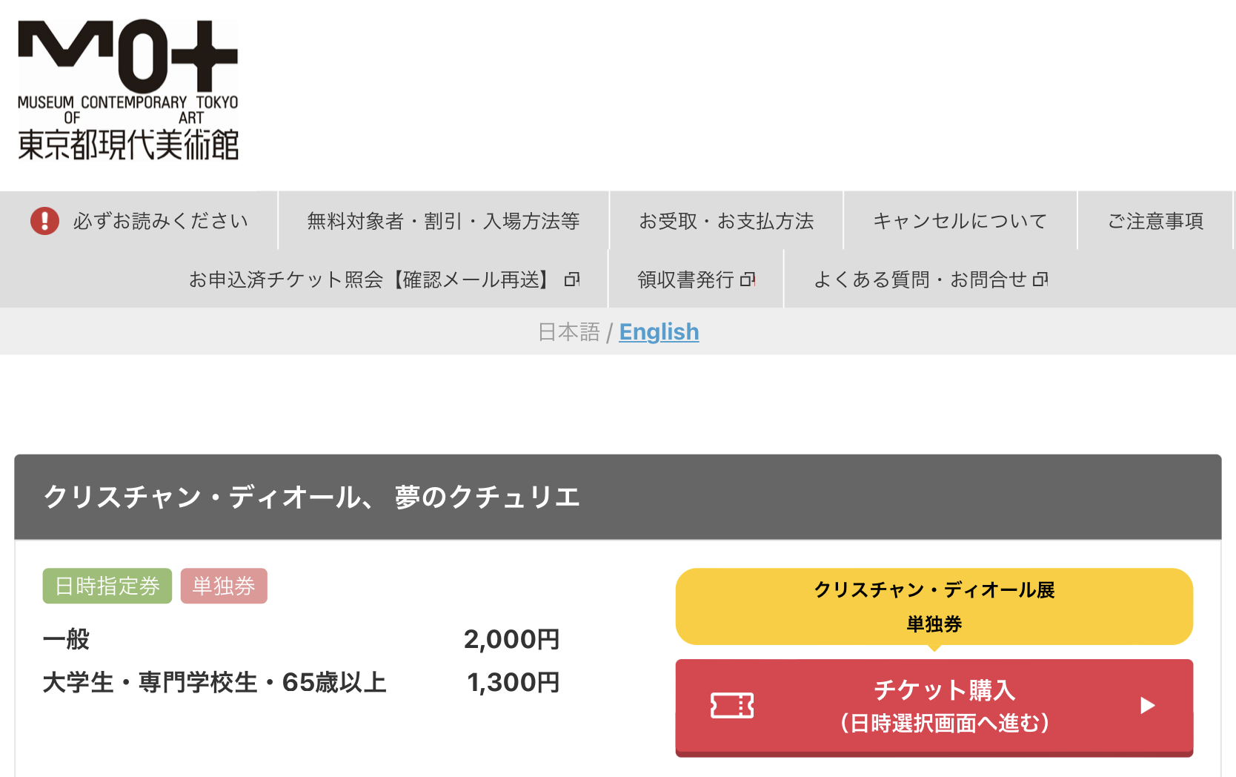Click the green 日時指定券 tag

point(107,586)
